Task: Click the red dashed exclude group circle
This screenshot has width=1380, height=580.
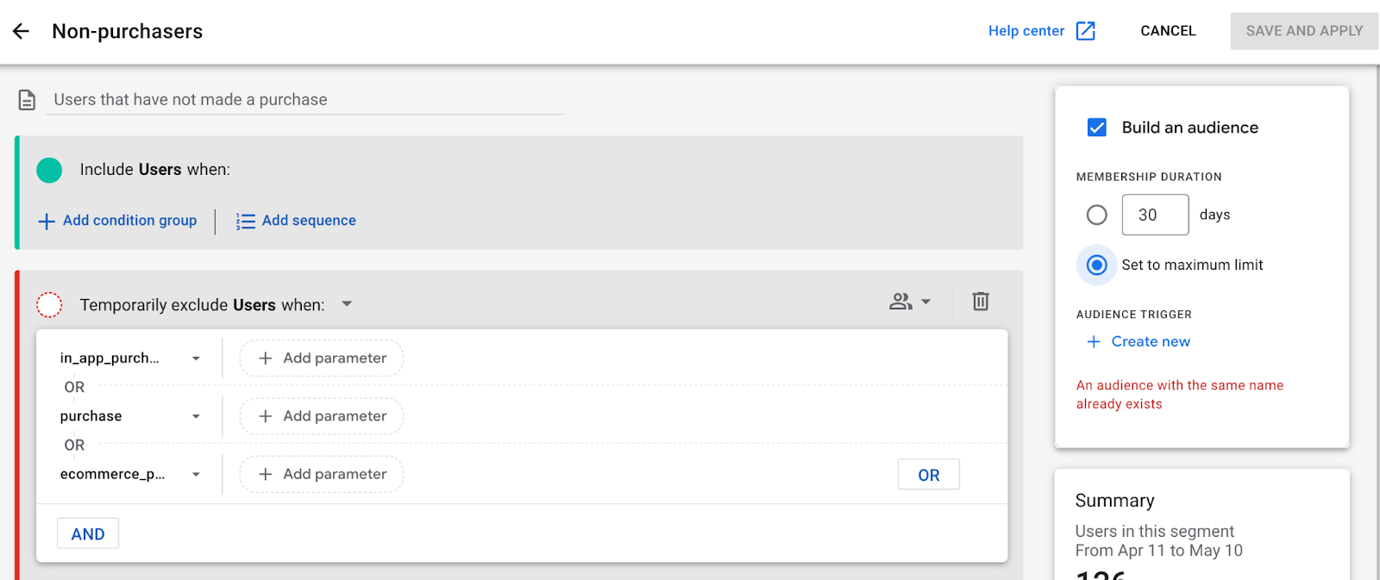Action: point(49,304)
